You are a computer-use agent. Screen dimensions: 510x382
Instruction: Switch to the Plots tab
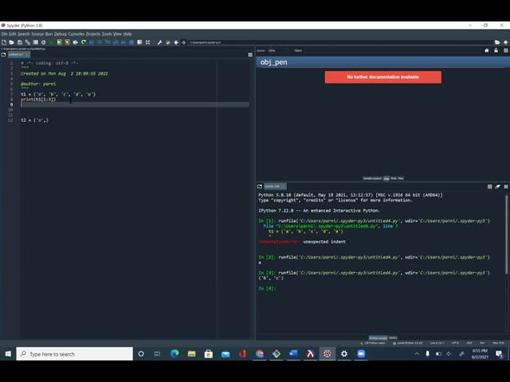pyautogui.click(x=394, y=178)
